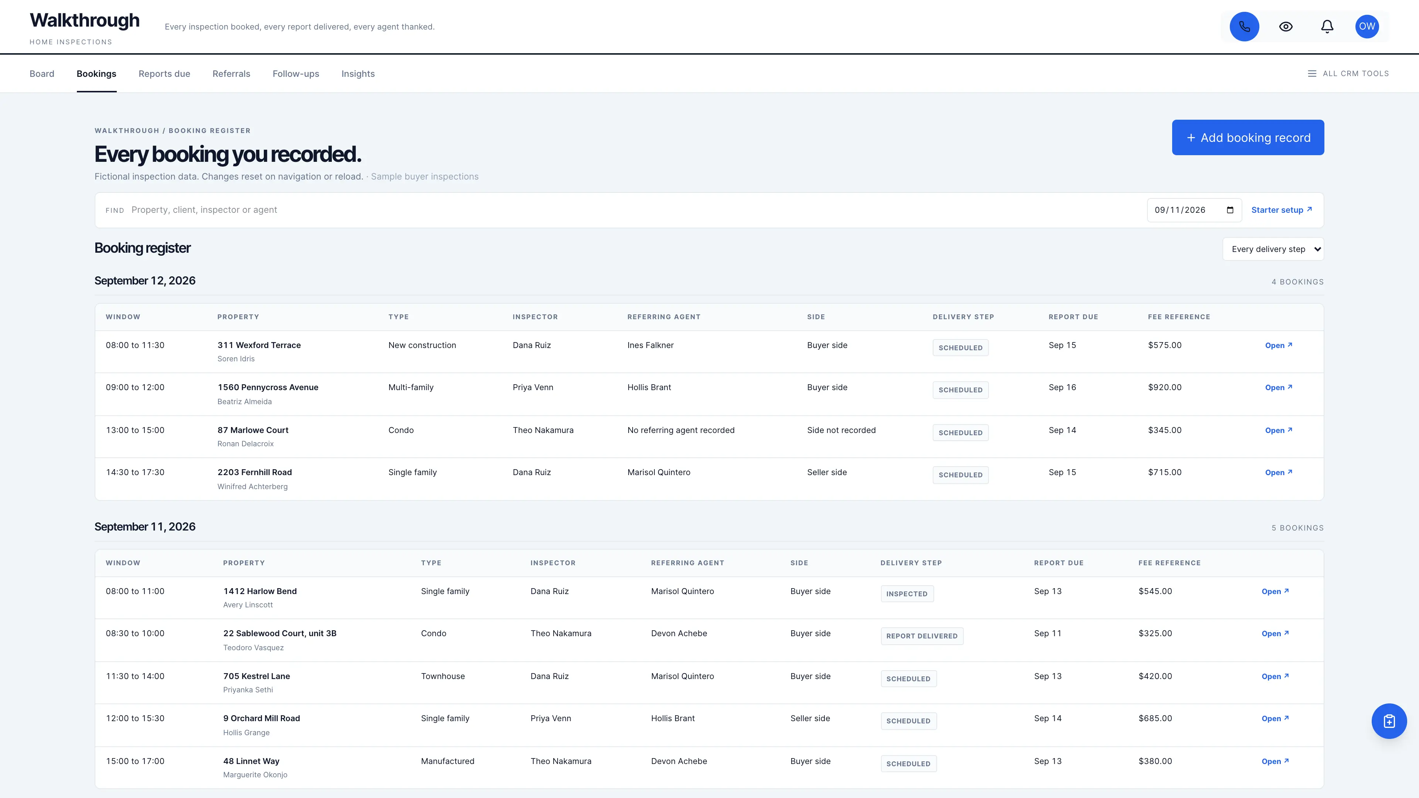Click the 5 BOOKINGS count label

pyautogui.click(x=1297, y=528)
